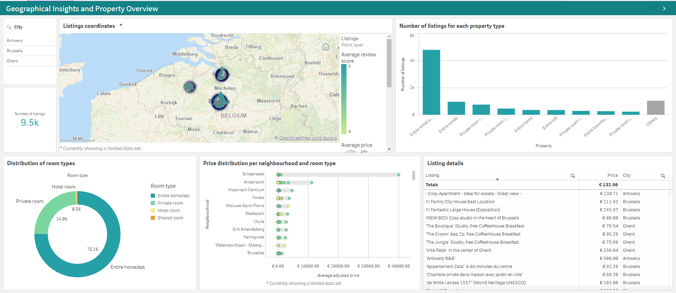Click the Entire rental unit bar
This screenshot has height=293, width=676.
pos(431,82)
